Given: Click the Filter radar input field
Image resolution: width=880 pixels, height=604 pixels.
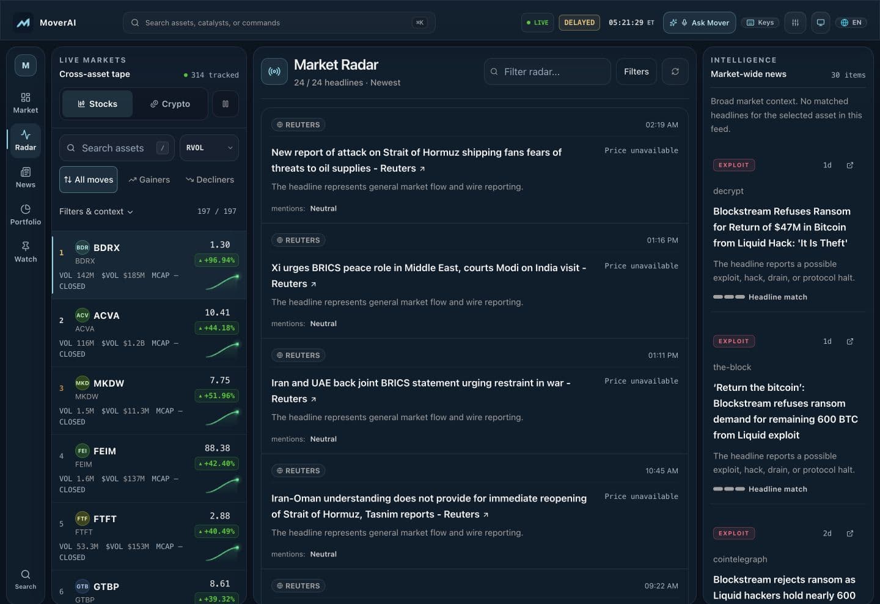Looking at the screenshot, I should pyautogui.click(x=548, y=71).
